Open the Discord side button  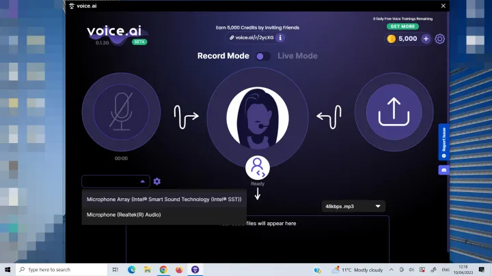click(443, 170)
